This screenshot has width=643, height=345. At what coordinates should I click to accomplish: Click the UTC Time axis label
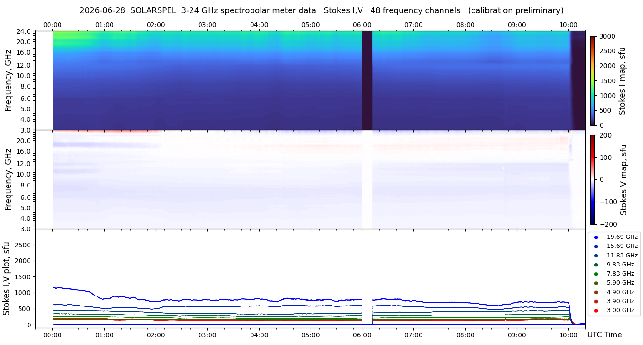[x=604, y=335]
